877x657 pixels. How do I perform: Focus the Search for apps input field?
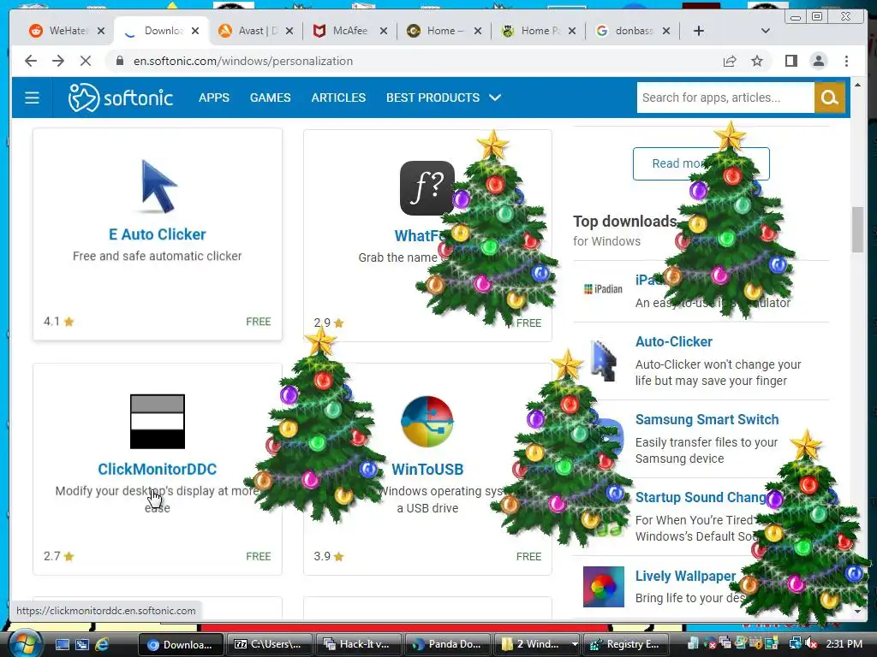[725, 98]
